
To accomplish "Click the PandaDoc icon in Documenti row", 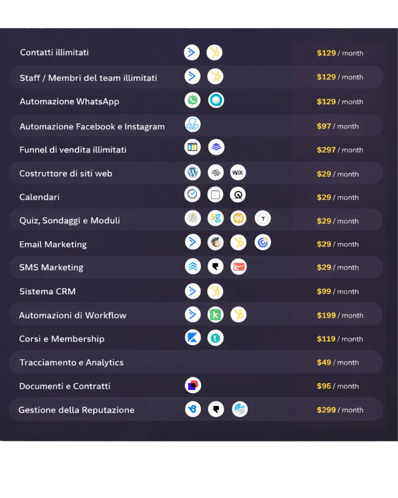I will tap(193, 385).
